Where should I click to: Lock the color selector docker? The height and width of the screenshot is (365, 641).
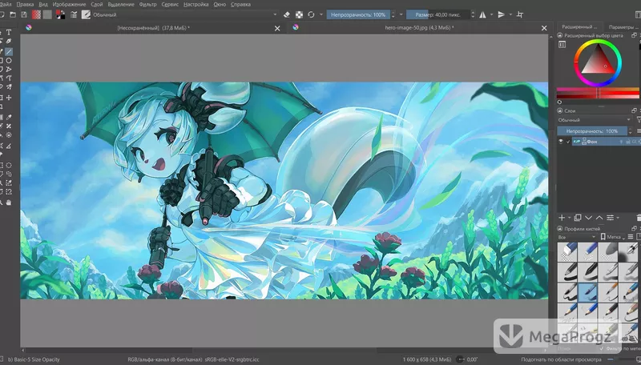point(560,35)
